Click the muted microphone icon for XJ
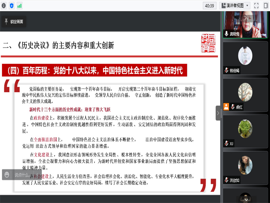270x203 pixels. pos(226,143)
